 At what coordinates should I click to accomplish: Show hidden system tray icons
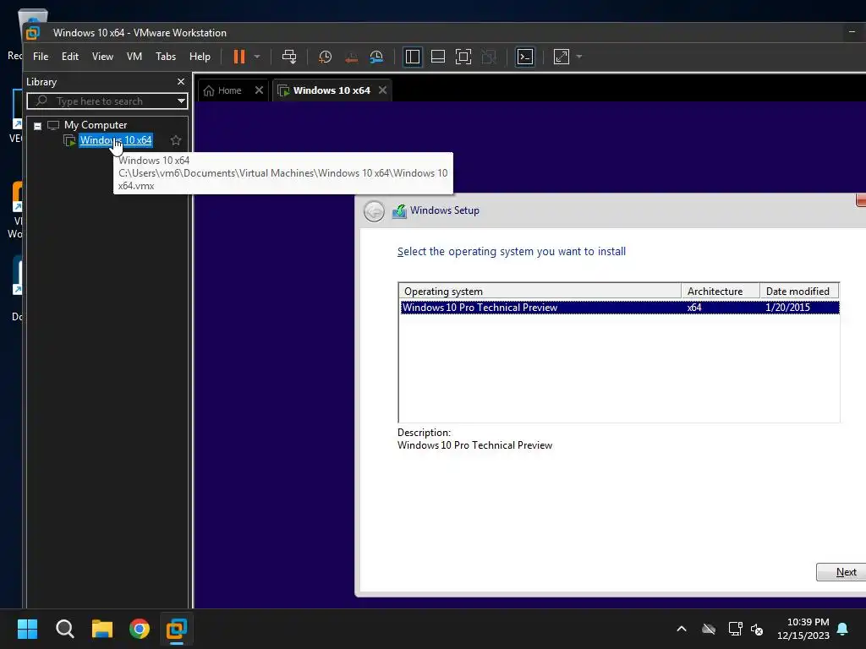click(x=682, y=629)
